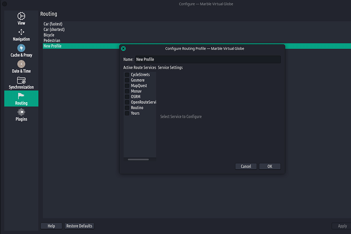Check the OSRM routing service
Image resolution: width=351 pixels, height=234 pixels.
(x=127, y=97)
